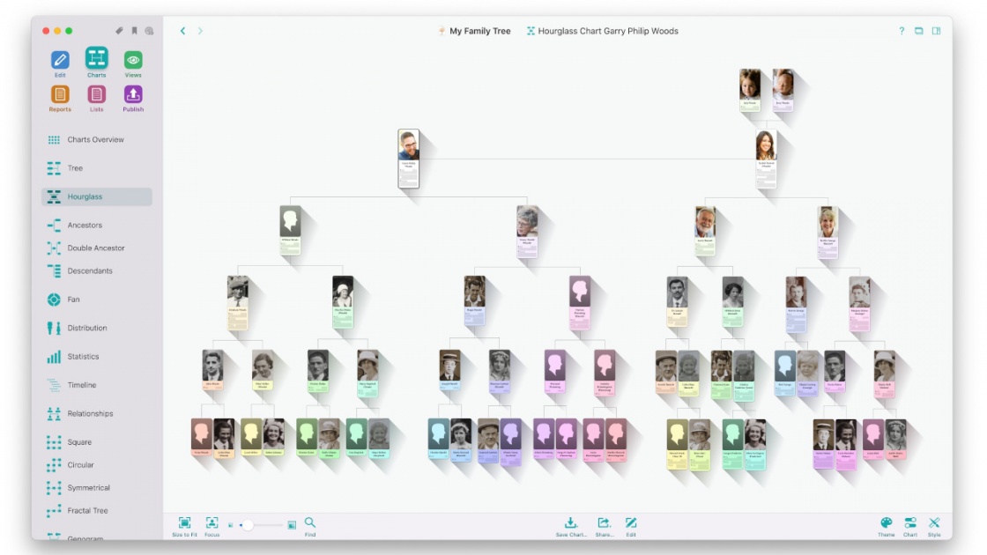
Task: Switch to the Views section
Action: [133, 60]
